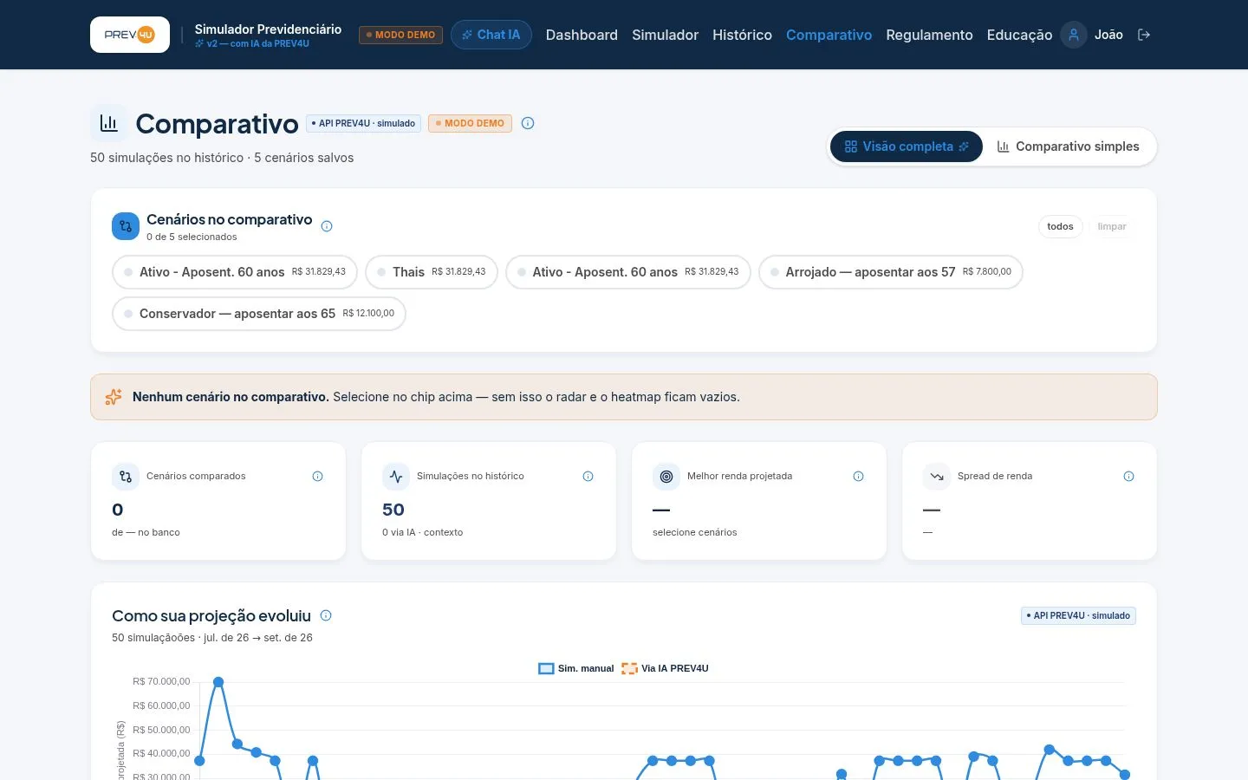Open the Chat IA button

point(491,35)
